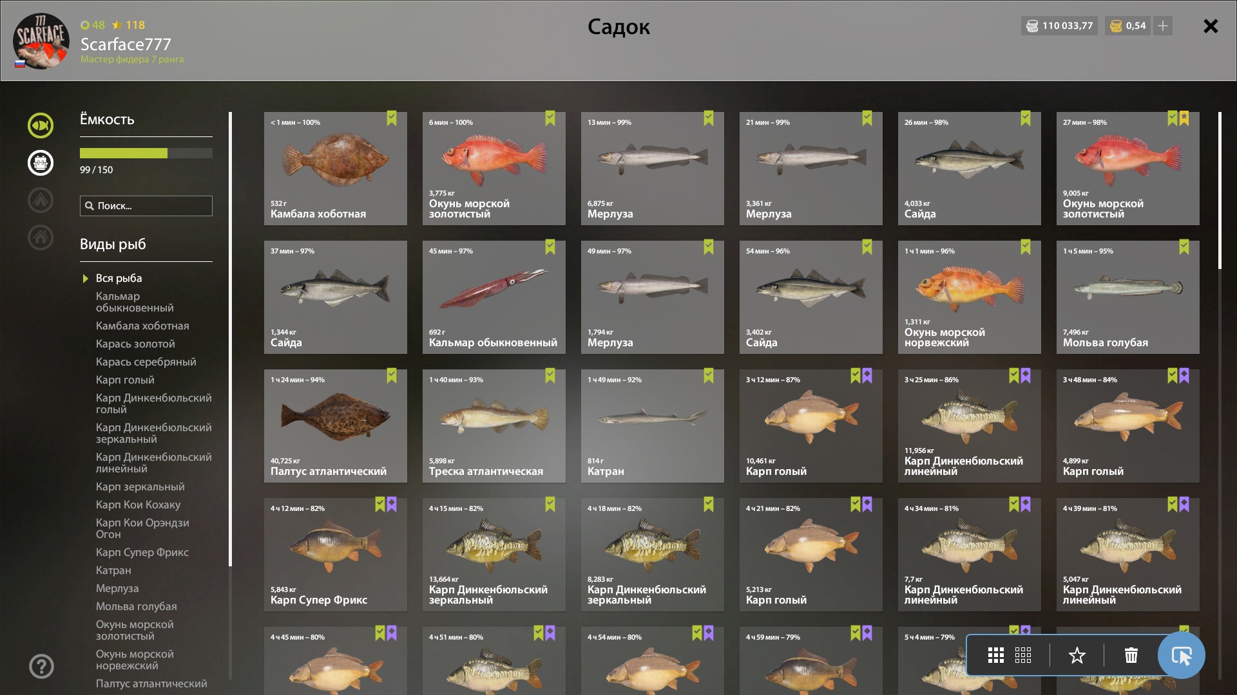This screenshot has height=695, width=1237.
Task: Click the Scarface777 player name
Action: click(126, 44)
